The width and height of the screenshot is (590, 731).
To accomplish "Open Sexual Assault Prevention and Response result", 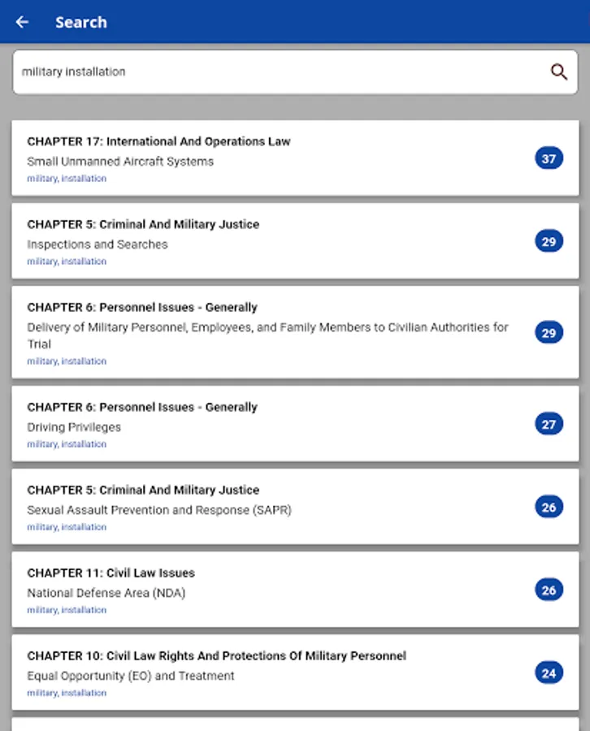I will pos(295,507).
